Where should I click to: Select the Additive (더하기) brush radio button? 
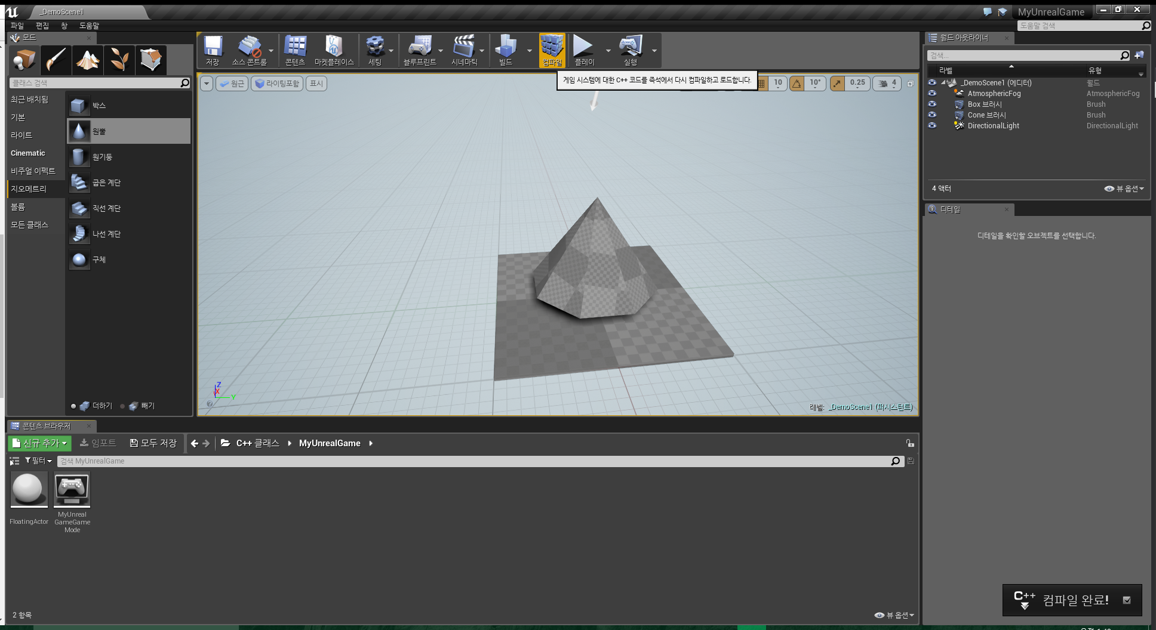[x=73, y=406]
